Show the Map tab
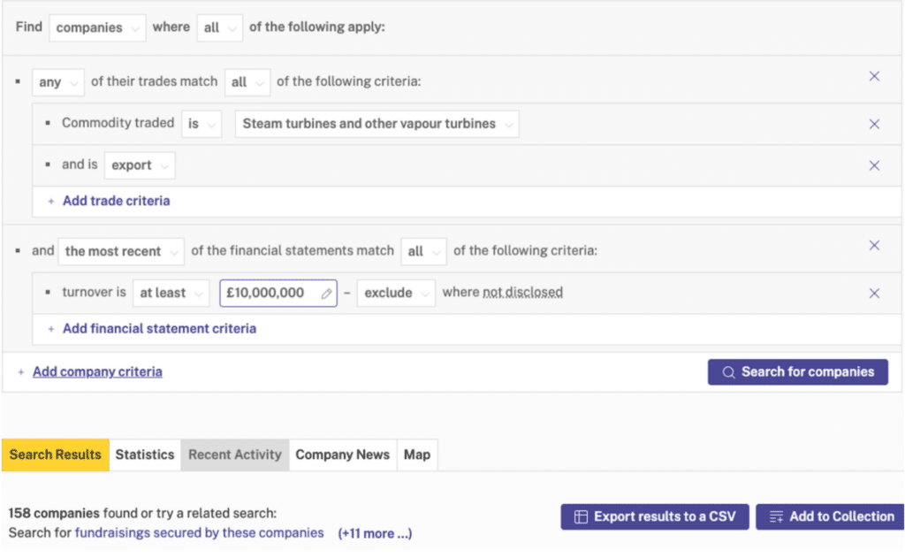Screen dimensions: 905x558 pos(417,455)
